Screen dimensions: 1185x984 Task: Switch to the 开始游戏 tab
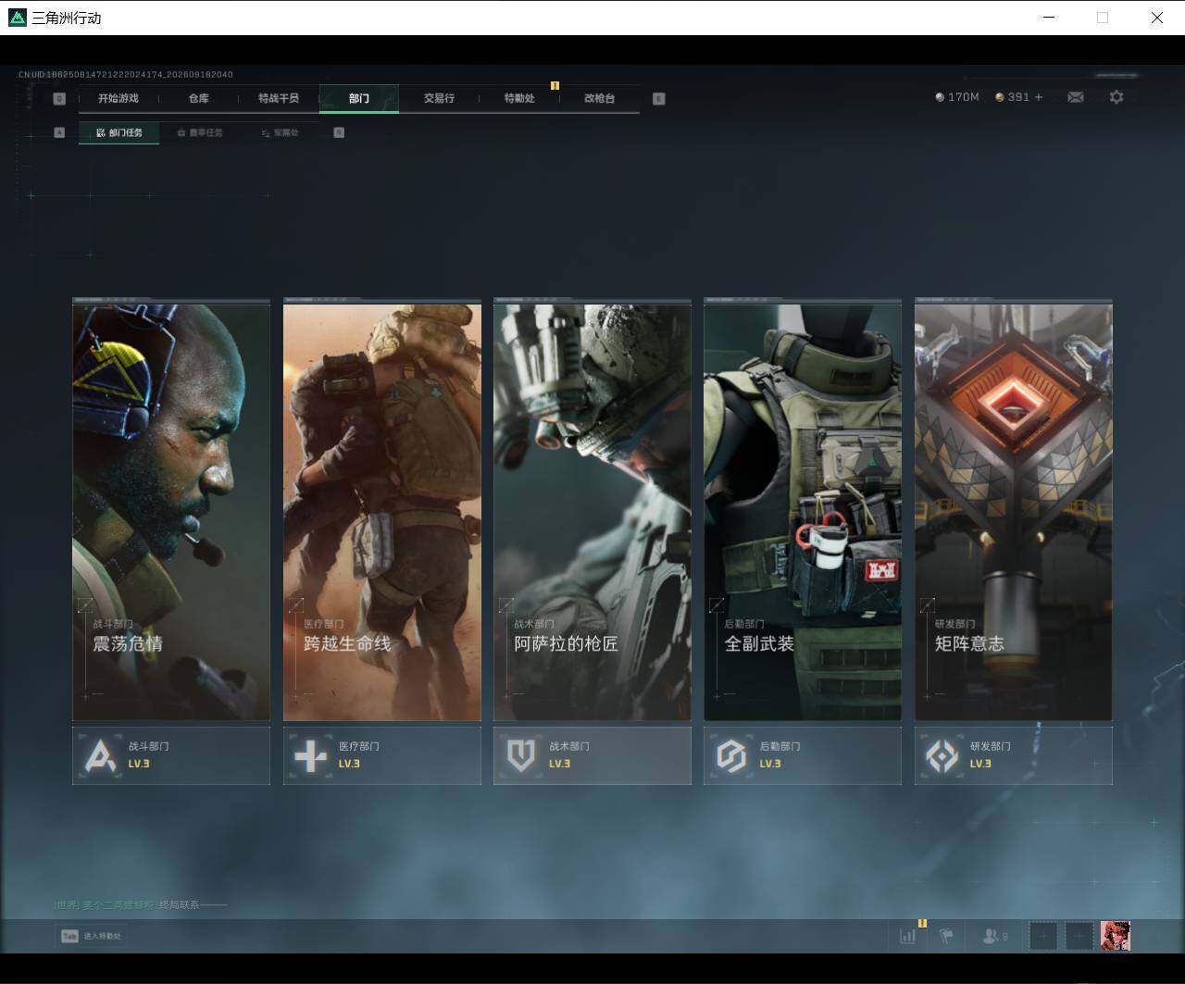[x=118, y=98]
